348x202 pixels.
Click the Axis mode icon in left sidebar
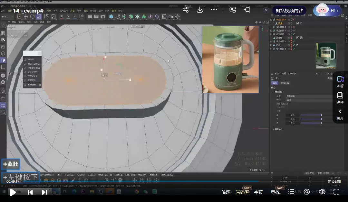(3, 67)
